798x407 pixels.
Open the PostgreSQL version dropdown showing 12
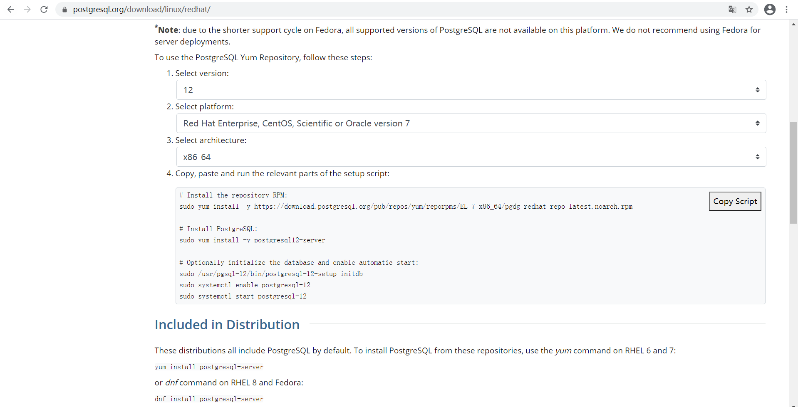(470, 89)
